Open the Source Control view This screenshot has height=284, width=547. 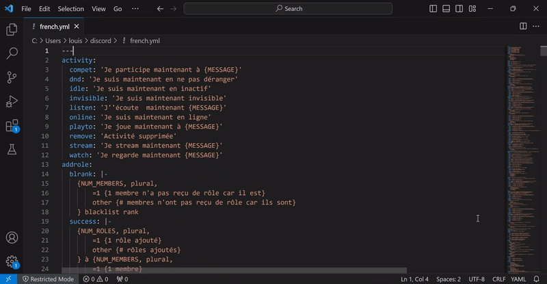12,77
